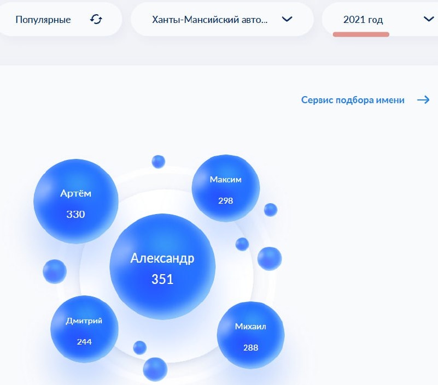Select the Артём 330 bubble

click(75, 201)
